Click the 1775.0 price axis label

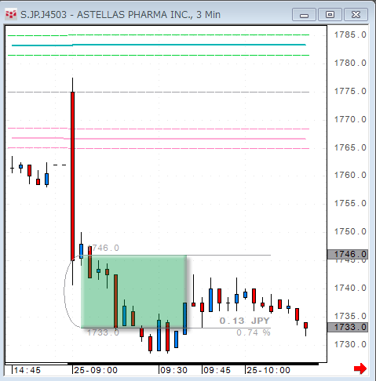[x=350, y=91]
